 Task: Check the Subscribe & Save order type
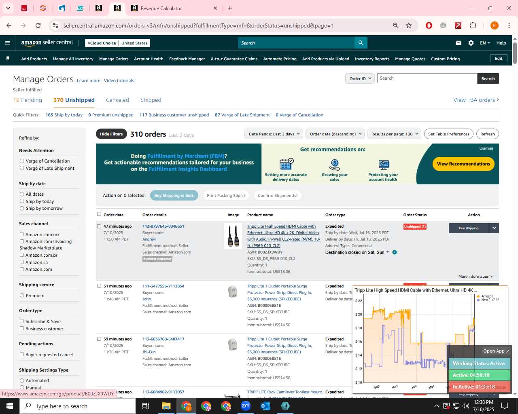click(22, 321)
